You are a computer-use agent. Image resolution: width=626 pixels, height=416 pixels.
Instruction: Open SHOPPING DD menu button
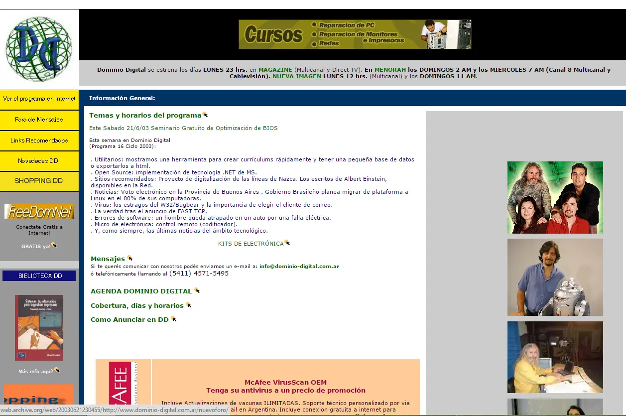[x=39, y=181]
